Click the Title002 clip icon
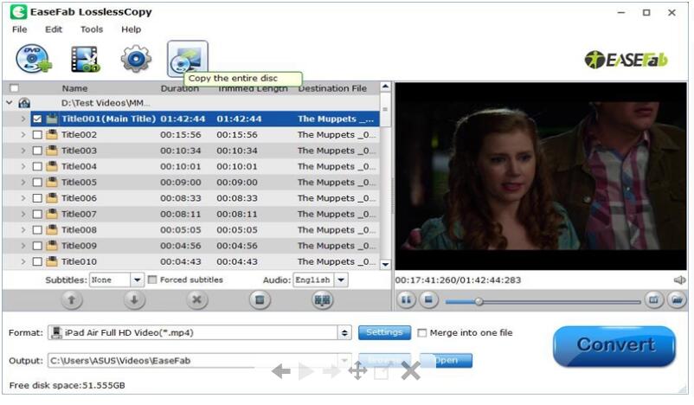Image resolution: width=694 pixels, height=405 pixels. pos(52,134)
